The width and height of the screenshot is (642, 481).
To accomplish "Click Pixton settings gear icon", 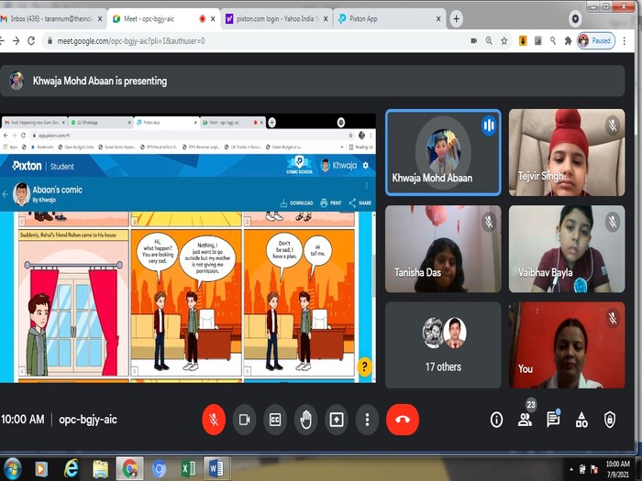I will pyautogui.click(x=366, y=165).
